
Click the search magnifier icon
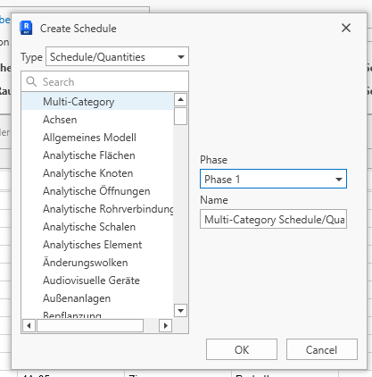[x=31, y=81]
